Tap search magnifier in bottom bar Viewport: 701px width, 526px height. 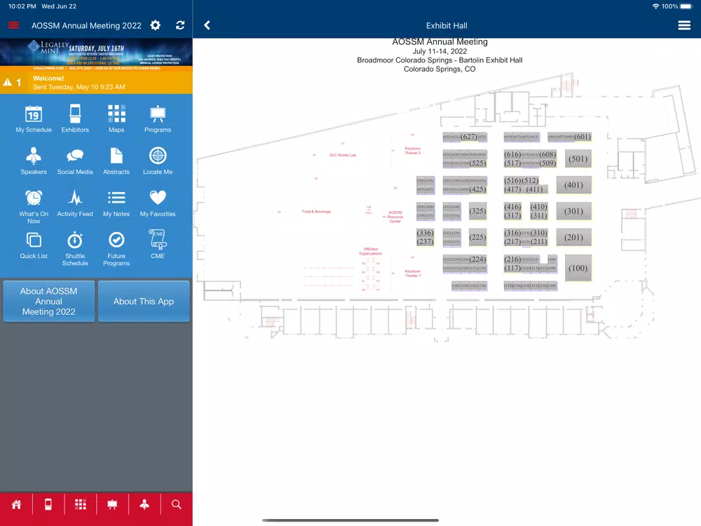pos(177,504)
